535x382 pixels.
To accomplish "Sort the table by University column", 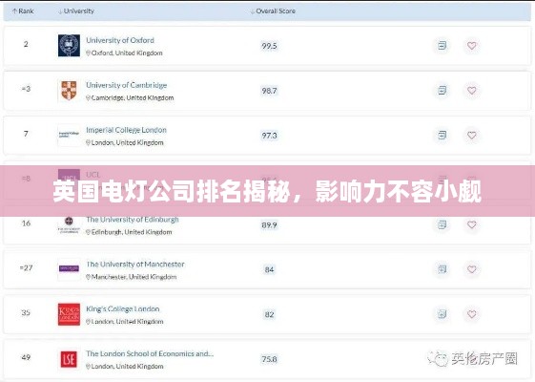I will tap(76, 11).
